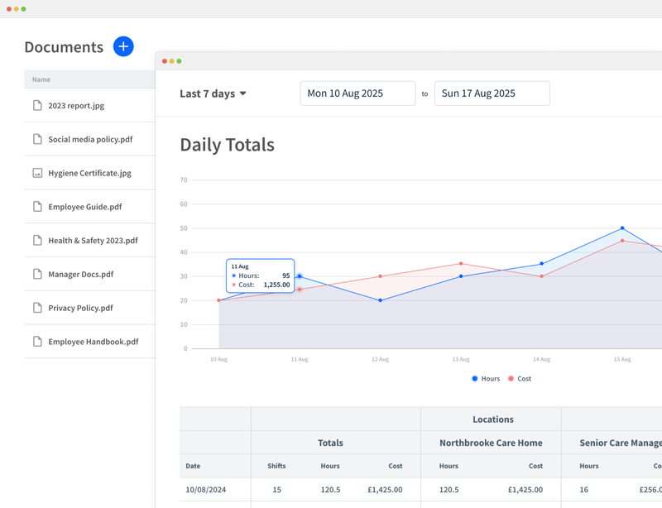Click the red Cost dot in the legend
The height and width of the screenshot is (508, 662).
point(511,378)
